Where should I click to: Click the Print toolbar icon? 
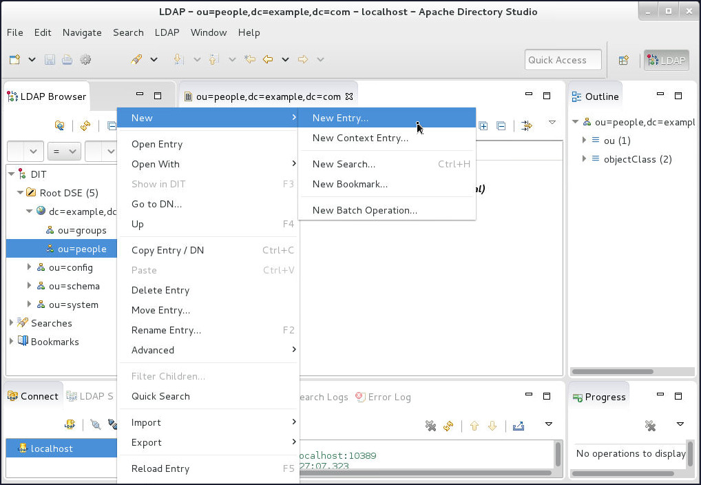[67, 59]
